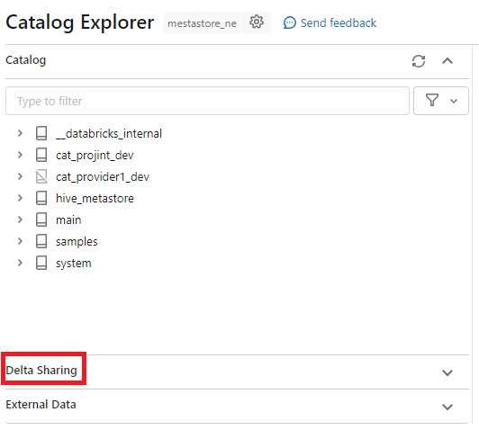The width and height of the screenshot is (479, 430).
Task: Click the Send feedback chat icon
Action: click(289, 22)
